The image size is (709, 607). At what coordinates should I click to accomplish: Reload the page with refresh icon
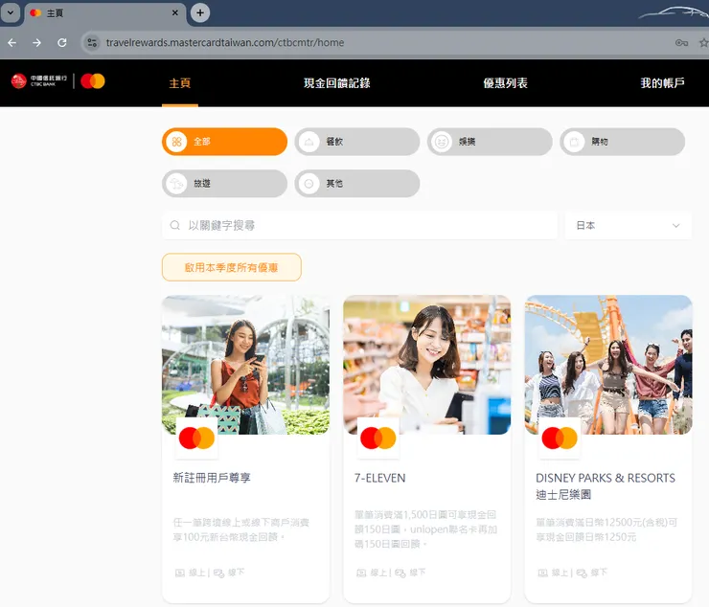62,42
